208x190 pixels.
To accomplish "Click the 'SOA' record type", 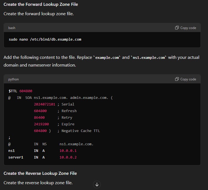I will pos(29,98).
